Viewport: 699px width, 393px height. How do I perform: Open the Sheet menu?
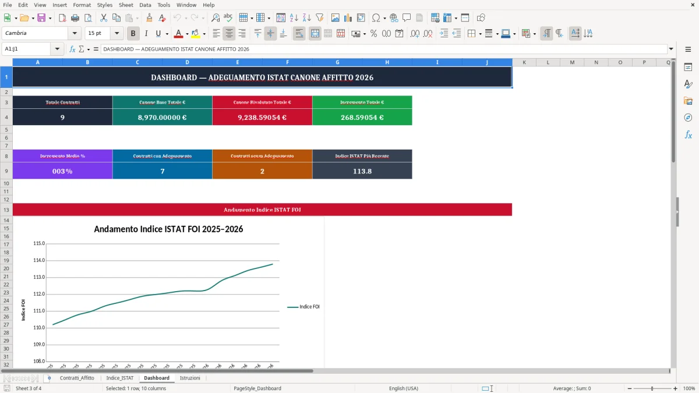126,5
